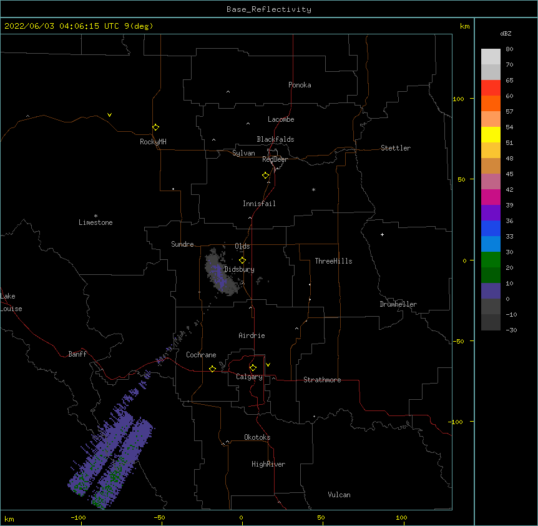This screenshot has width=538, height=526.
Task: Click the Vulcan label
Action: click(339, 495)
